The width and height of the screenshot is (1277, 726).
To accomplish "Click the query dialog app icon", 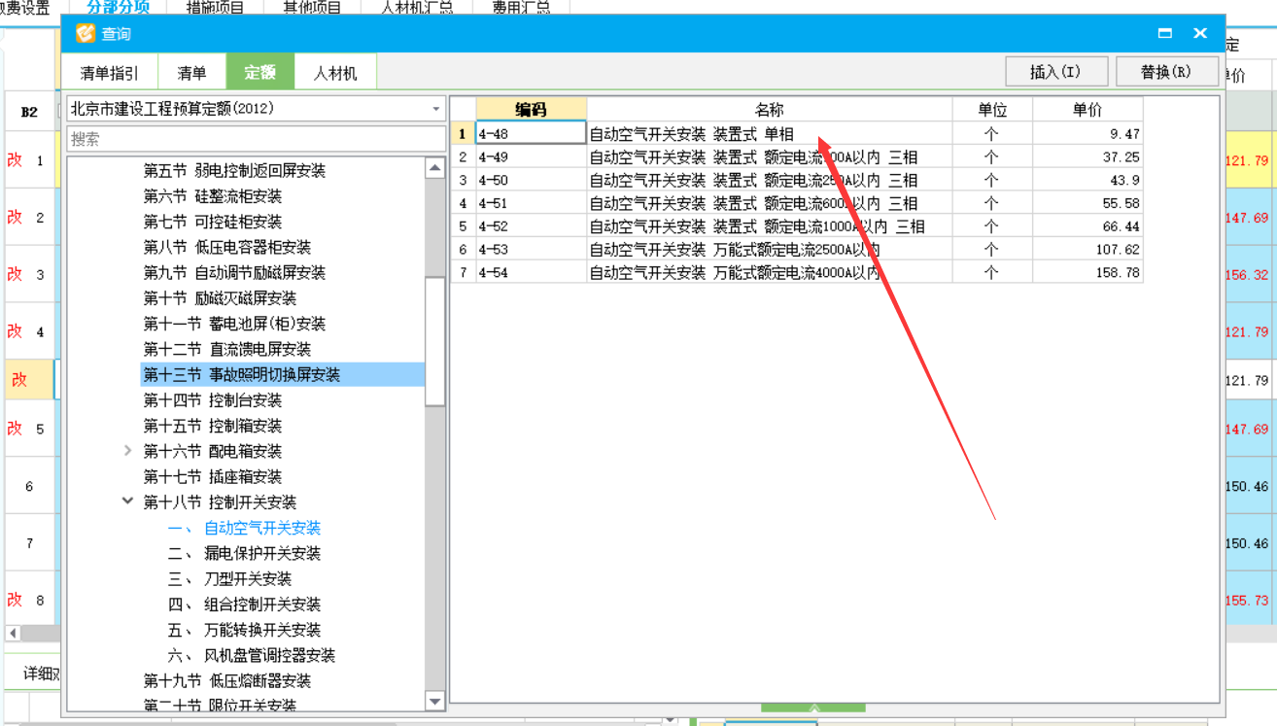I will 86,34.
